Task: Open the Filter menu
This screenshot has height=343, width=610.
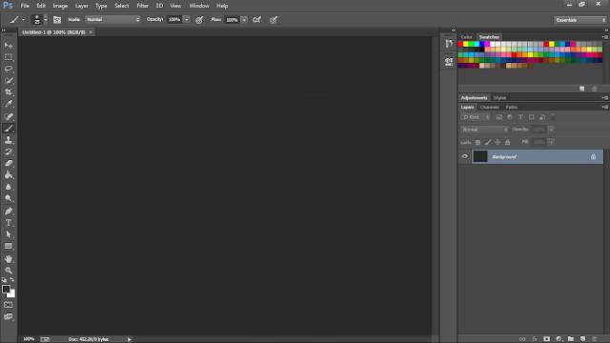Action: tap(142, 6)
